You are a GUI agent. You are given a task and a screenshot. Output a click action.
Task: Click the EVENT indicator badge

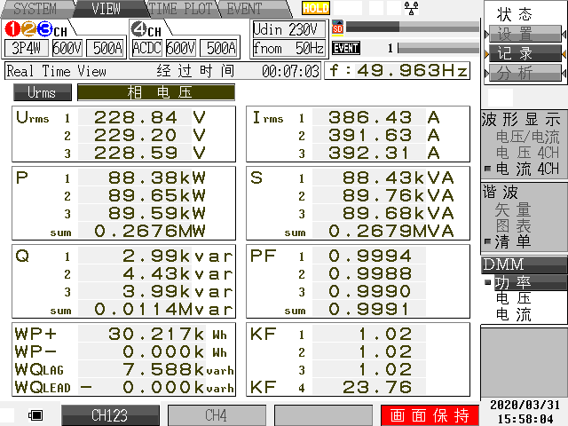[x=345, y=48]
